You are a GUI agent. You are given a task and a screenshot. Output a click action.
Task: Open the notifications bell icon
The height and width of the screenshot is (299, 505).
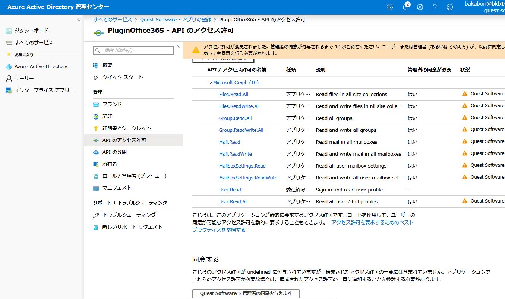click(405, 7)
